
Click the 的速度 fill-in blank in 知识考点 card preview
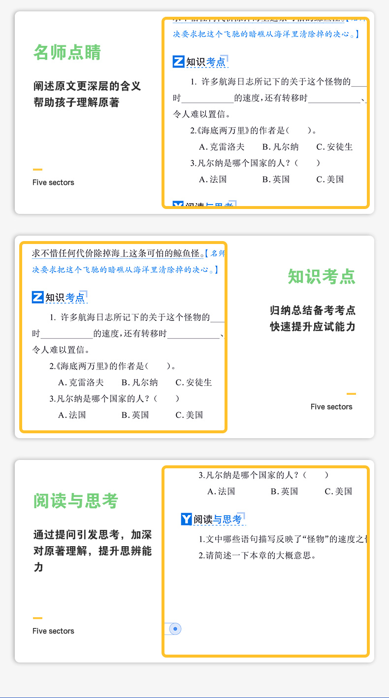67,334
